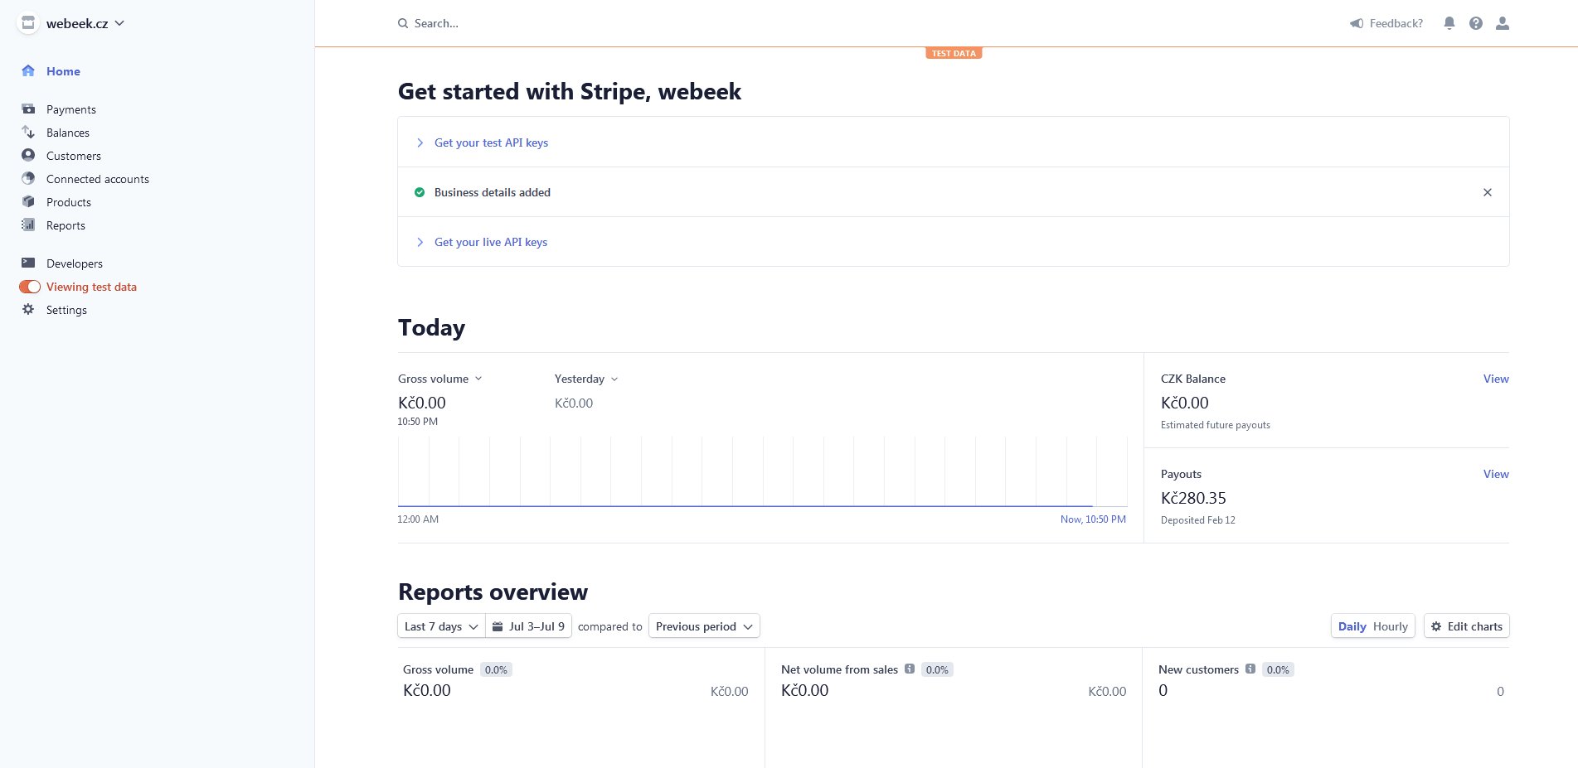This screenshot has width=1578, height=768.
Task: Open Balances in sidebar menu
Action: point(68,133)
